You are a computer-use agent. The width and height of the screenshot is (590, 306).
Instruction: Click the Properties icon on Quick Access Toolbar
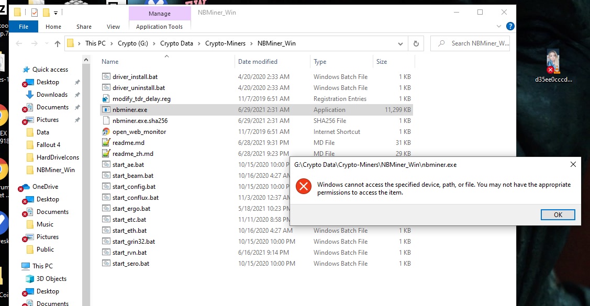34,12
